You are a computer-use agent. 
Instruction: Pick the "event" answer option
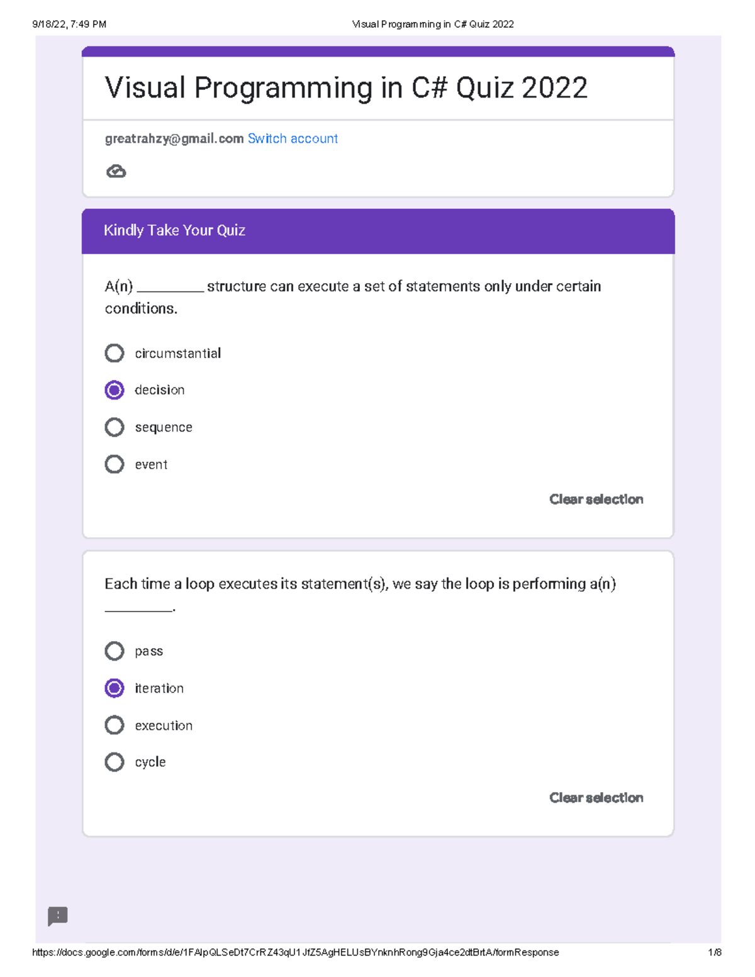[115, 464]
